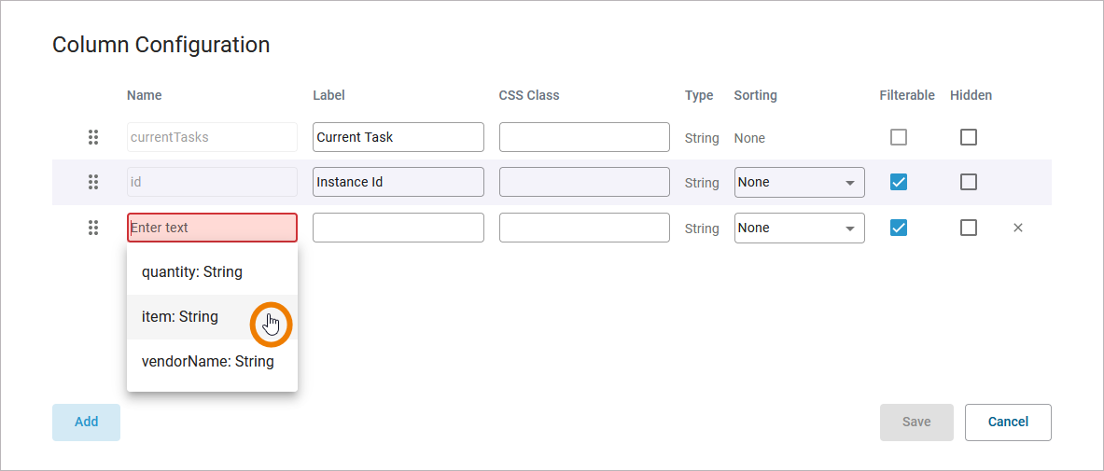Enable Hidden checkbox for the new row
This screenshot has width=1104, height=471.
click(969, 228)
